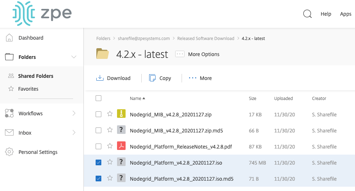Expand the Workflows chevron
The height and width of the screenshot is (191, 355).
[74, 113]
